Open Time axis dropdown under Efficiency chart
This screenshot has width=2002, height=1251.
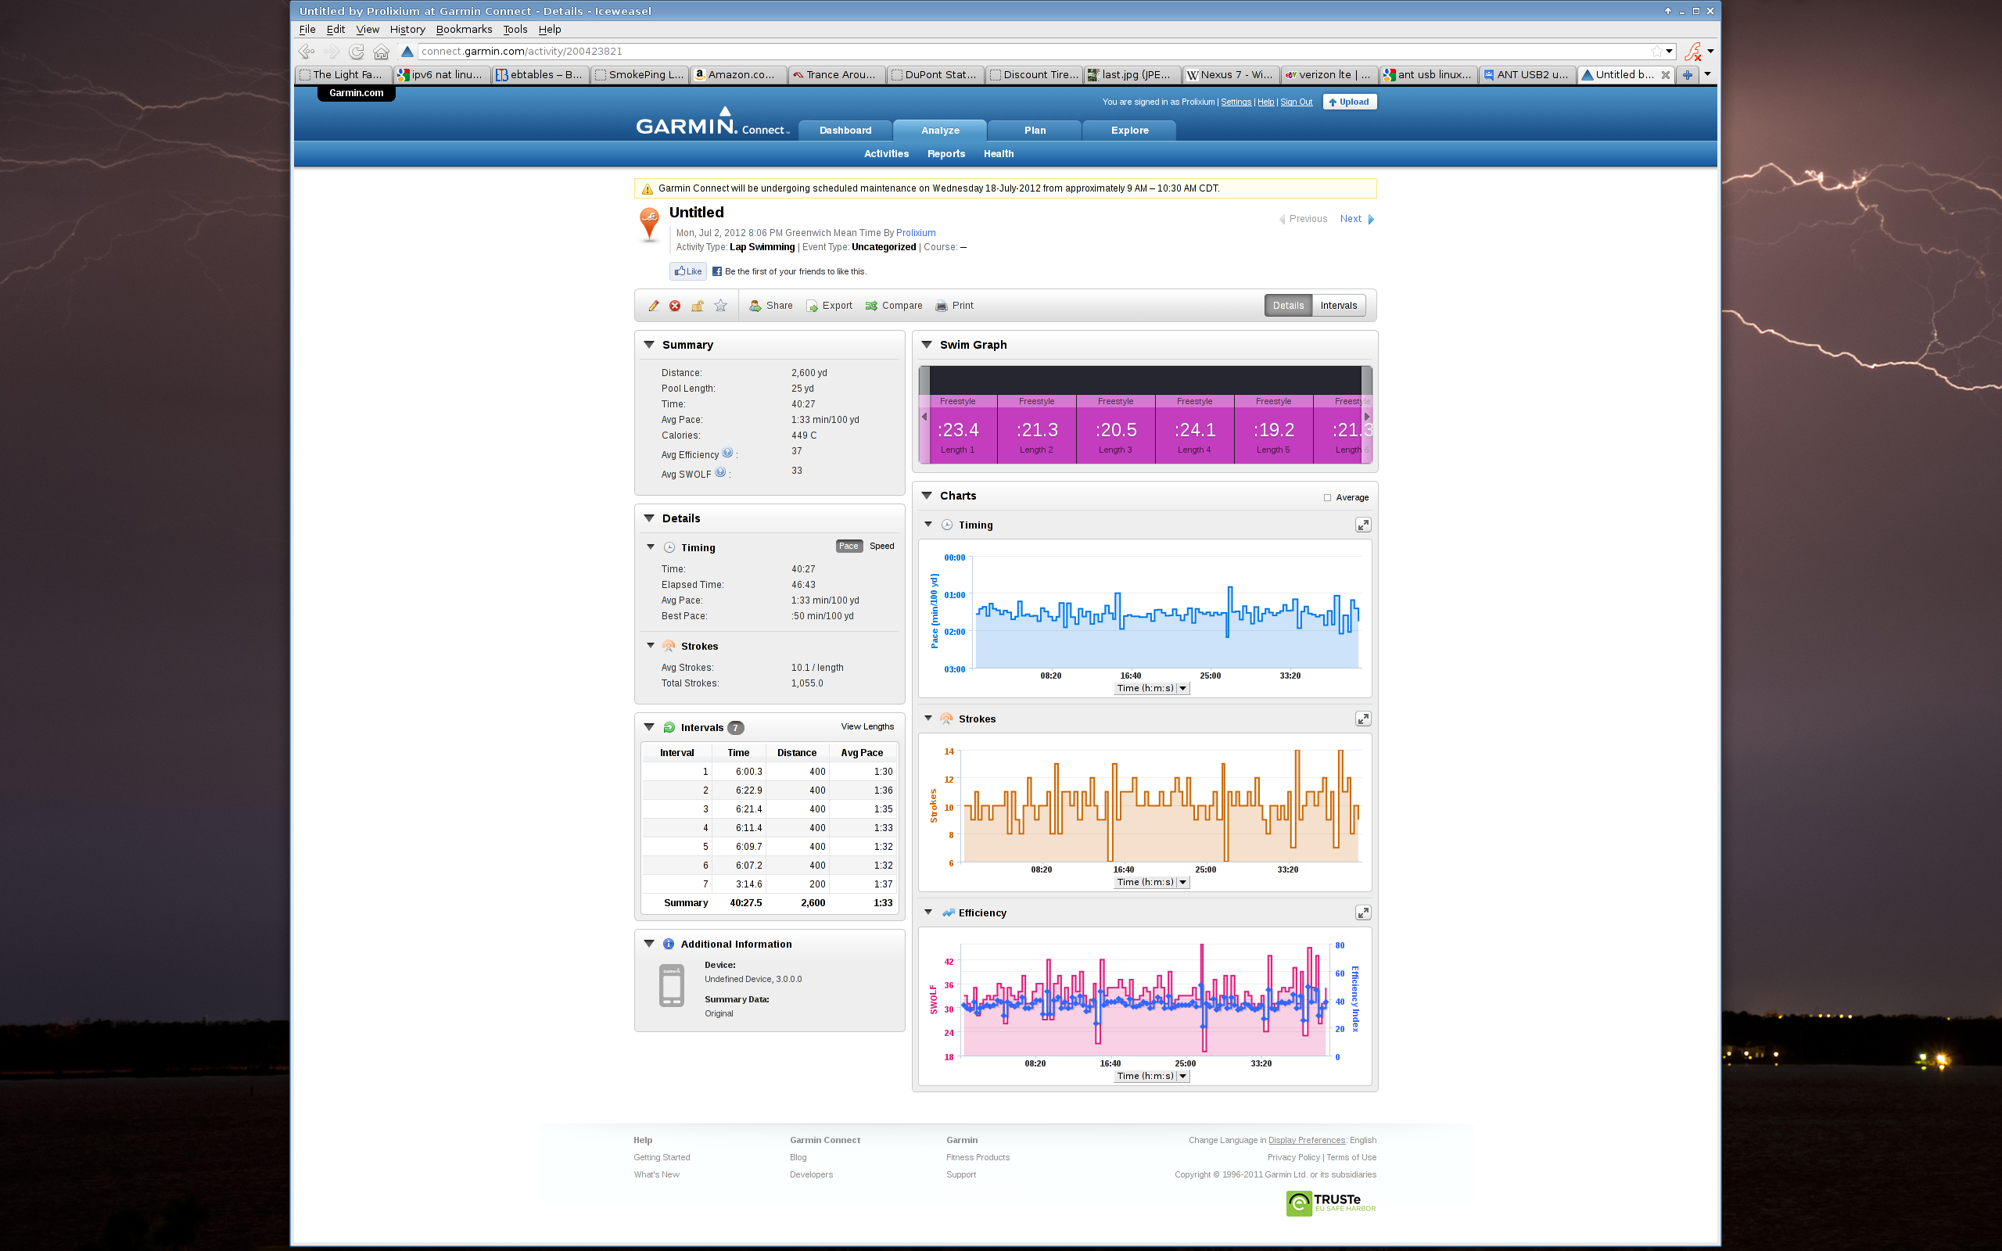(1153, 1077)
